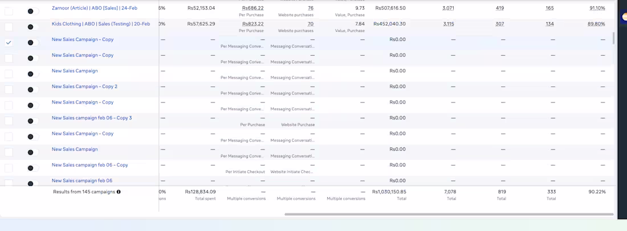
Task: Click total 819 in summary row
Action: (x=502, y=192)
